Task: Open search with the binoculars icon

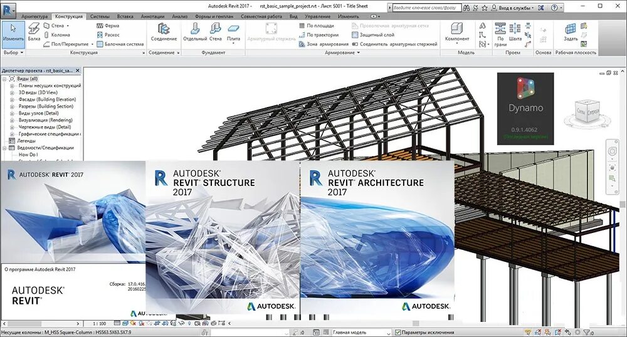Action: point(466,8)
